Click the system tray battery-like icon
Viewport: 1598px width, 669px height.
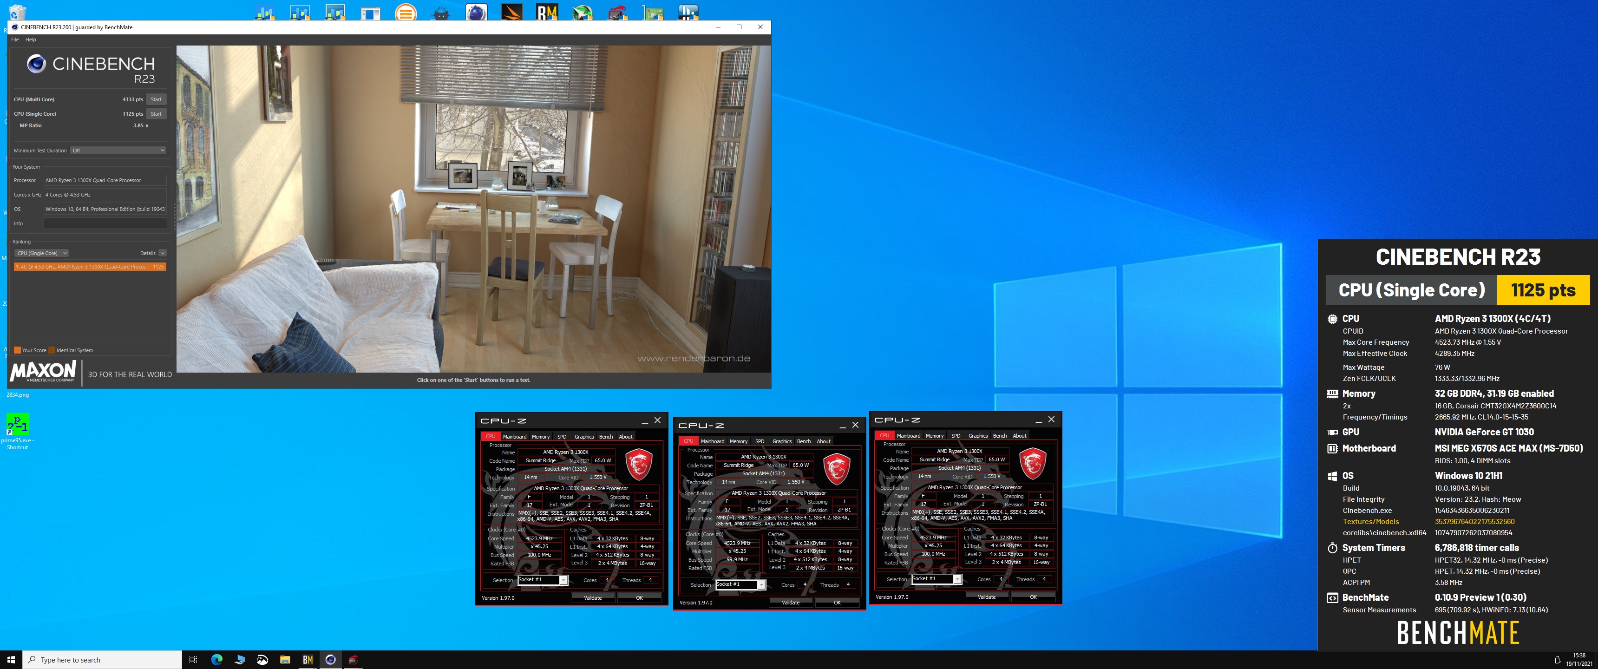(1557, 660)
